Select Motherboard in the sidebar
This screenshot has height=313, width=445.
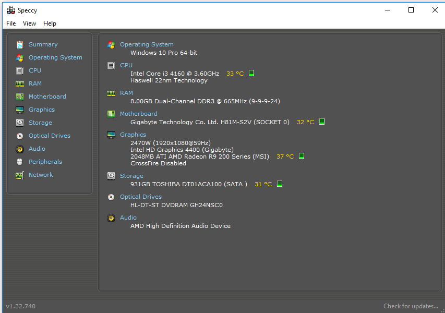coord(47,97)
